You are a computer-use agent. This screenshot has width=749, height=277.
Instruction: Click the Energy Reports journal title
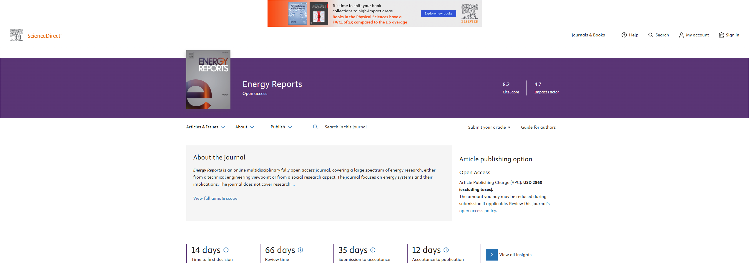point(272,84)
